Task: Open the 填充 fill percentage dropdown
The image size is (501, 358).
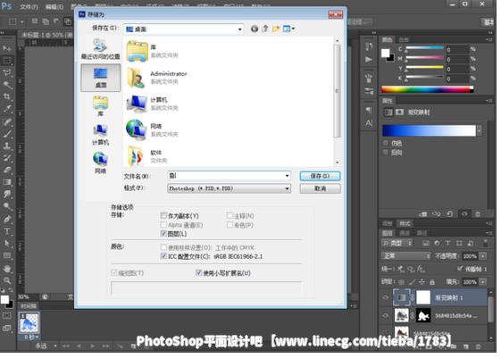Action: 483,282
